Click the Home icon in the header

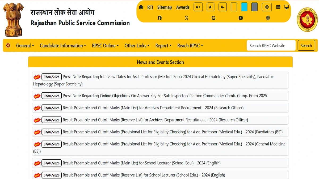tap(141, 7)
